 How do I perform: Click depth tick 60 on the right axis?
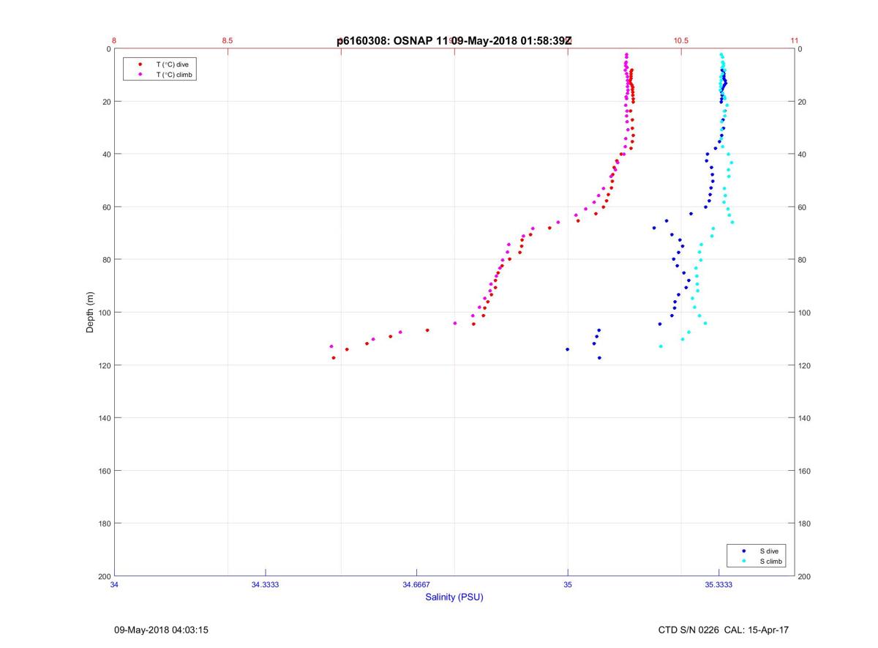click(803, 207)
